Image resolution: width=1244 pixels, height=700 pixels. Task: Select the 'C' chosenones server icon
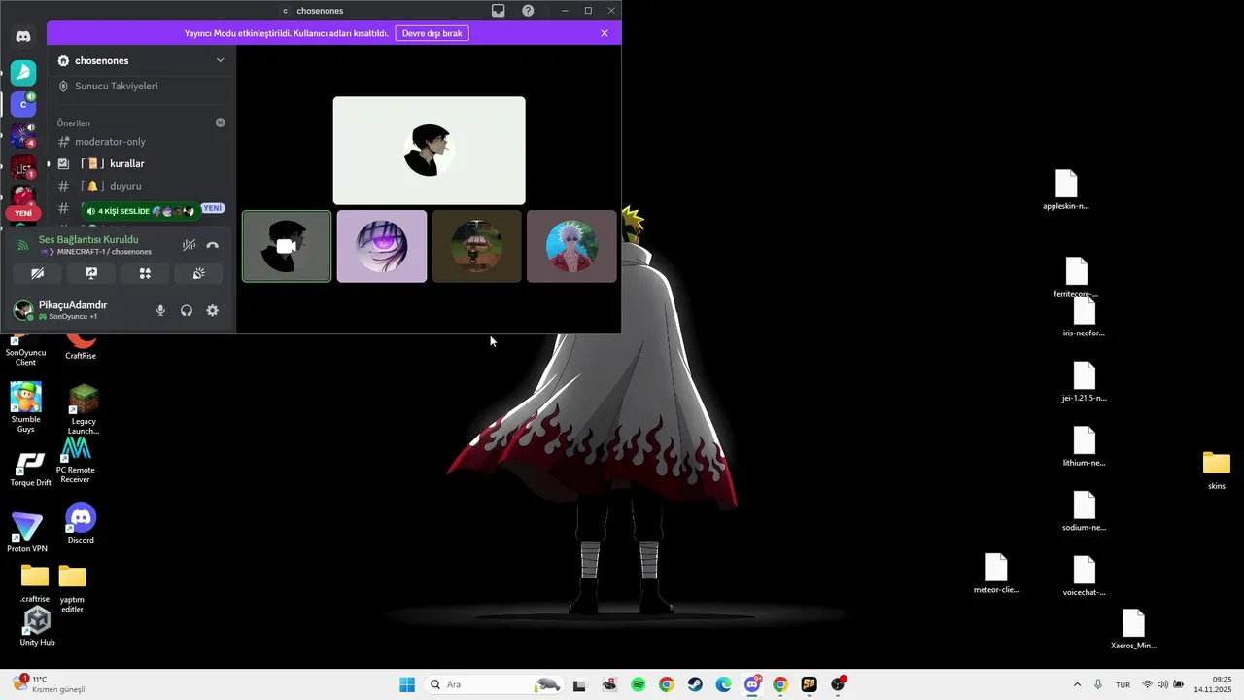(23, 104)
